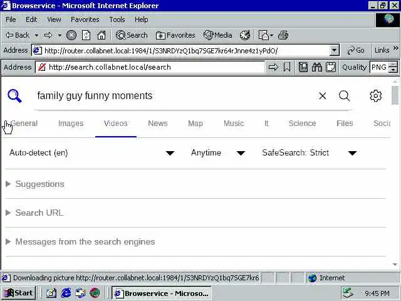The image size is (401, 301).
Task: Switch to the Images tab
Action: click(x=71, y=124)
